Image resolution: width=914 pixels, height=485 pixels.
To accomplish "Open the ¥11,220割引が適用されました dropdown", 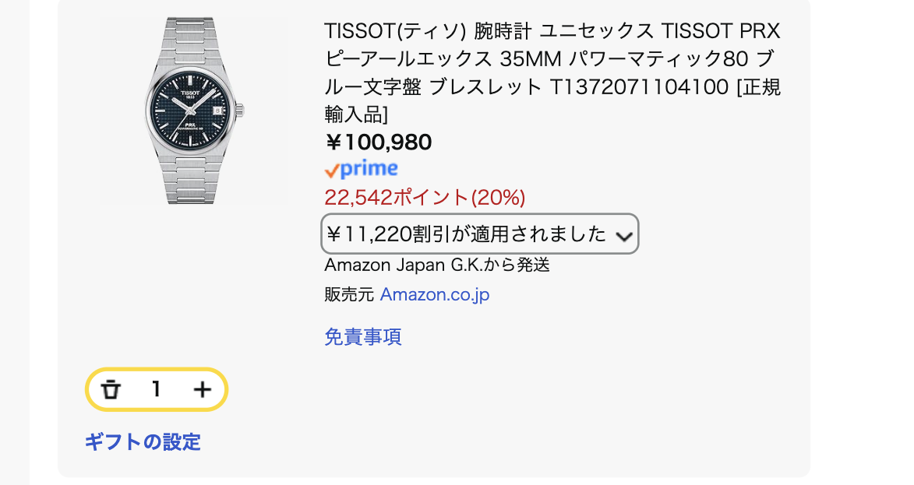I will pyautogui.click(x=466, y=234).
